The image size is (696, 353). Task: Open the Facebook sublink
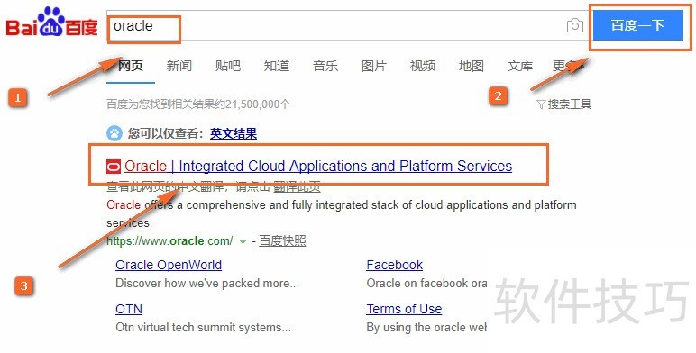pos(395,265)
